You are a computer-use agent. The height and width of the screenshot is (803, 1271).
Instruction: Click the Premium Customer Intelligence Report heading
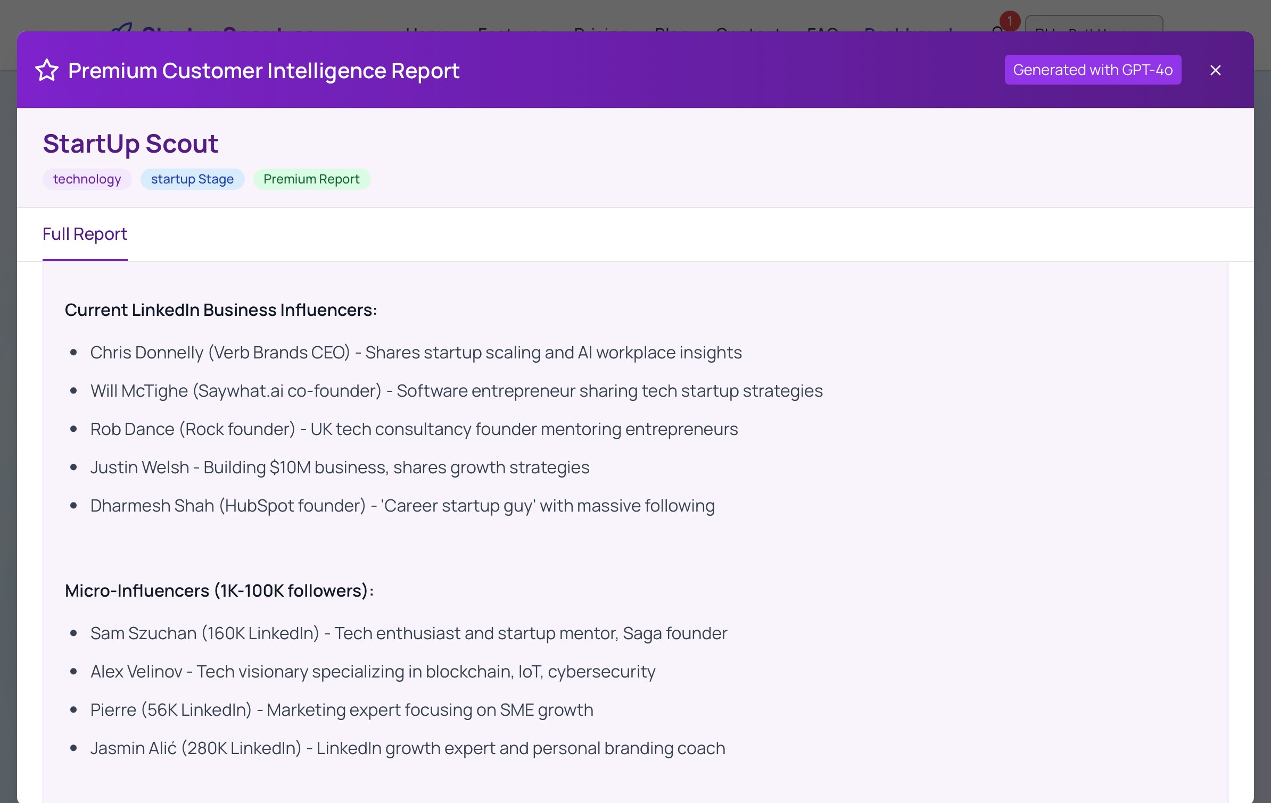[264, 71]
